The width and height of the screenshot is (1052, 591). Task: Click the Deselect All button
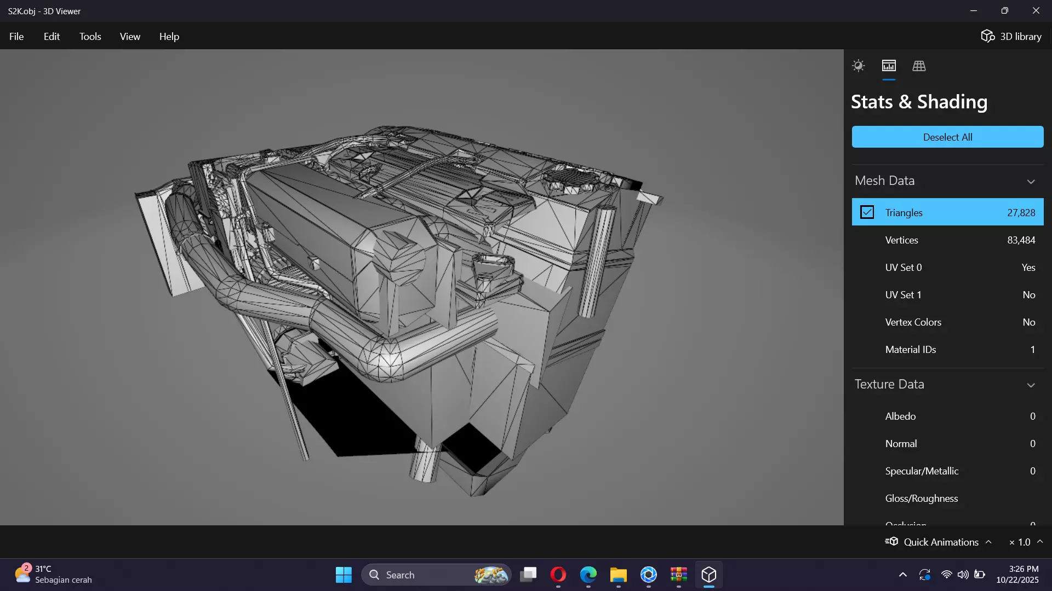947,137
